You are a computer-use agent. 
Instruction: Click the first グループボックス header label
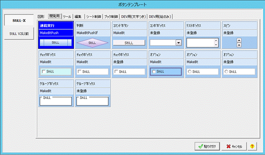[x=49, y=84]
